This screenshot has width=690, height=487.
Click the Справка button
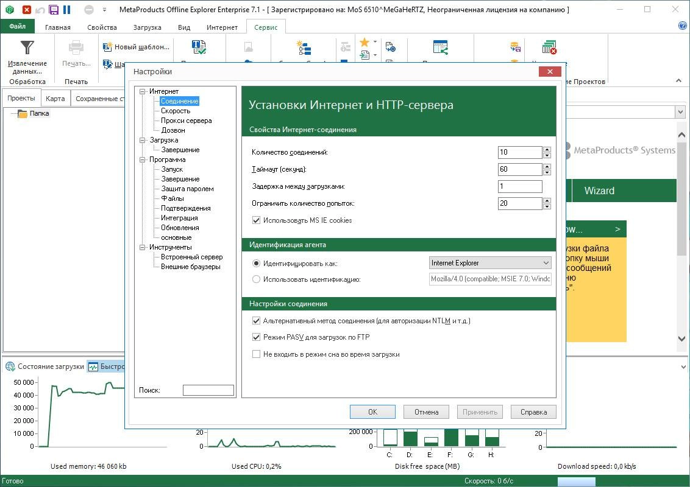[x=533, y=412]
